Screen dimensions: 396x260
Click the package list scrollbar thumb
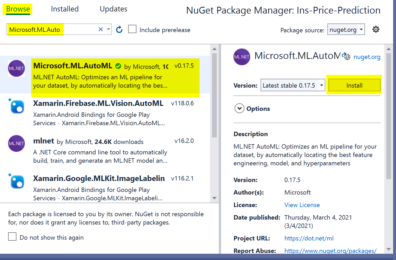tap(214, 95)
